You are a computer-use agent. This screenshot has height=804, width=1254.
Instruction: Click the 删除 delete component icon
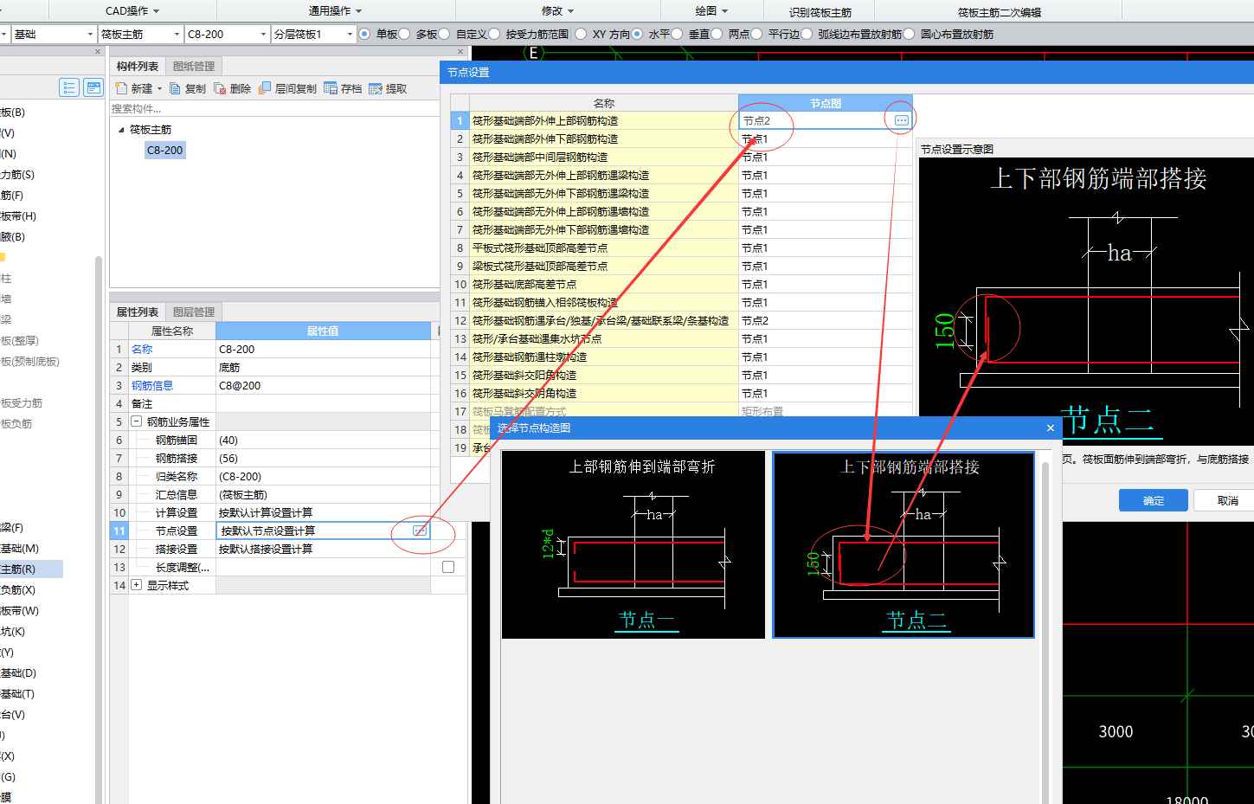pos(220,88)
